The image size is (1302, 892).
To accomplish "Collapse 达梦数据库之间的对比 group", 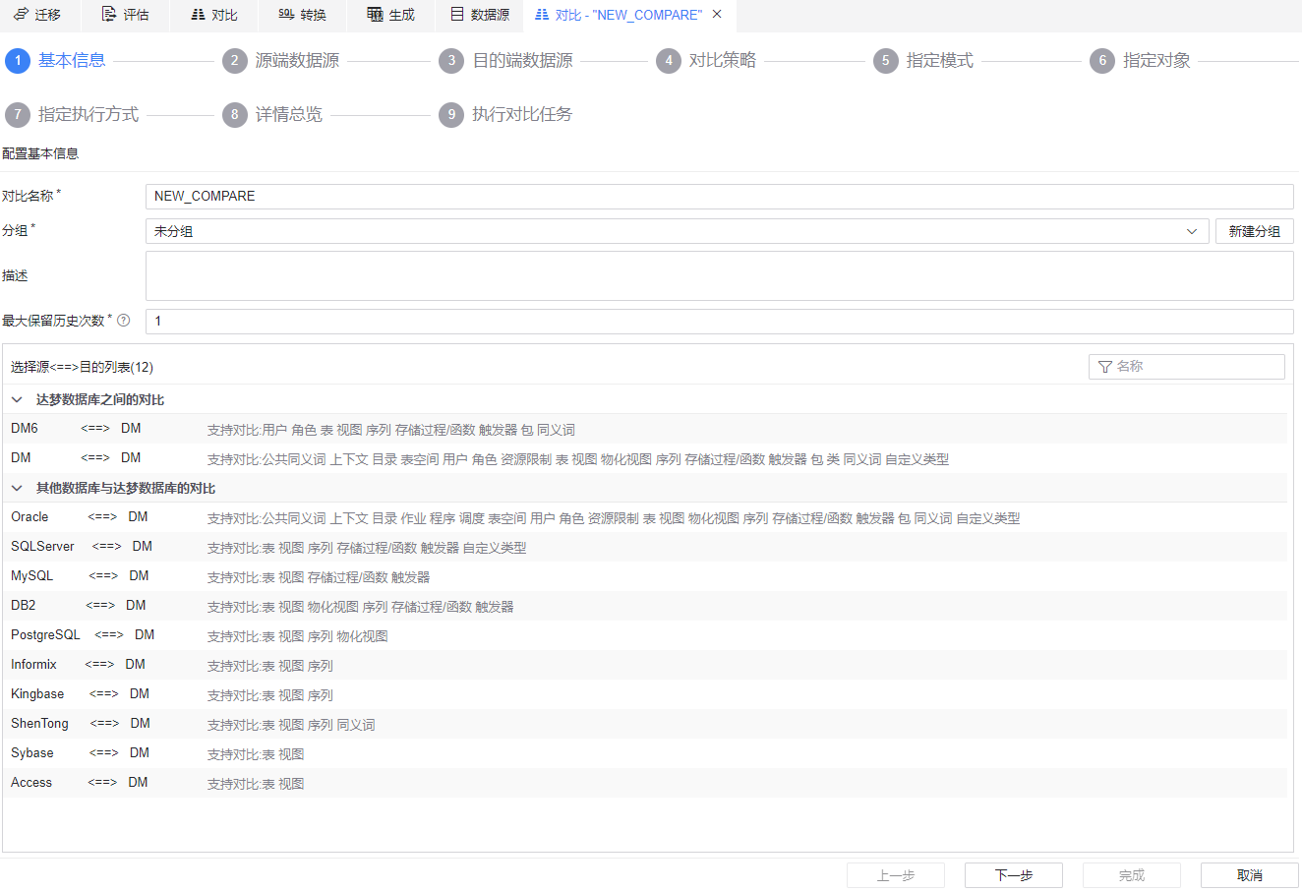I will tap(17, 399).
